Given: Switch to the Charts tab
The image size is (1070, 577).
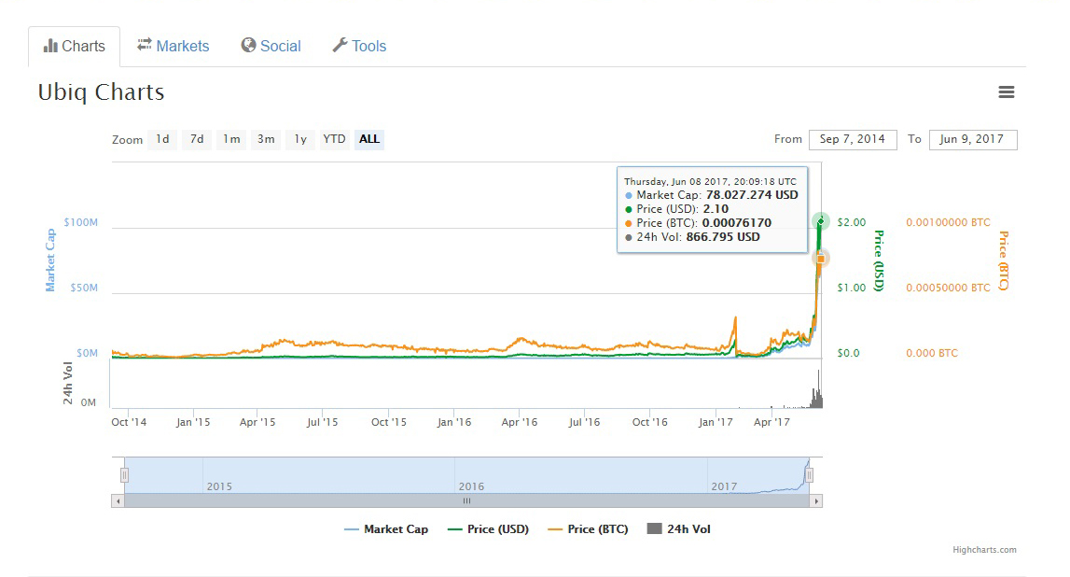Looking at the screenshot, I should 75,47.
